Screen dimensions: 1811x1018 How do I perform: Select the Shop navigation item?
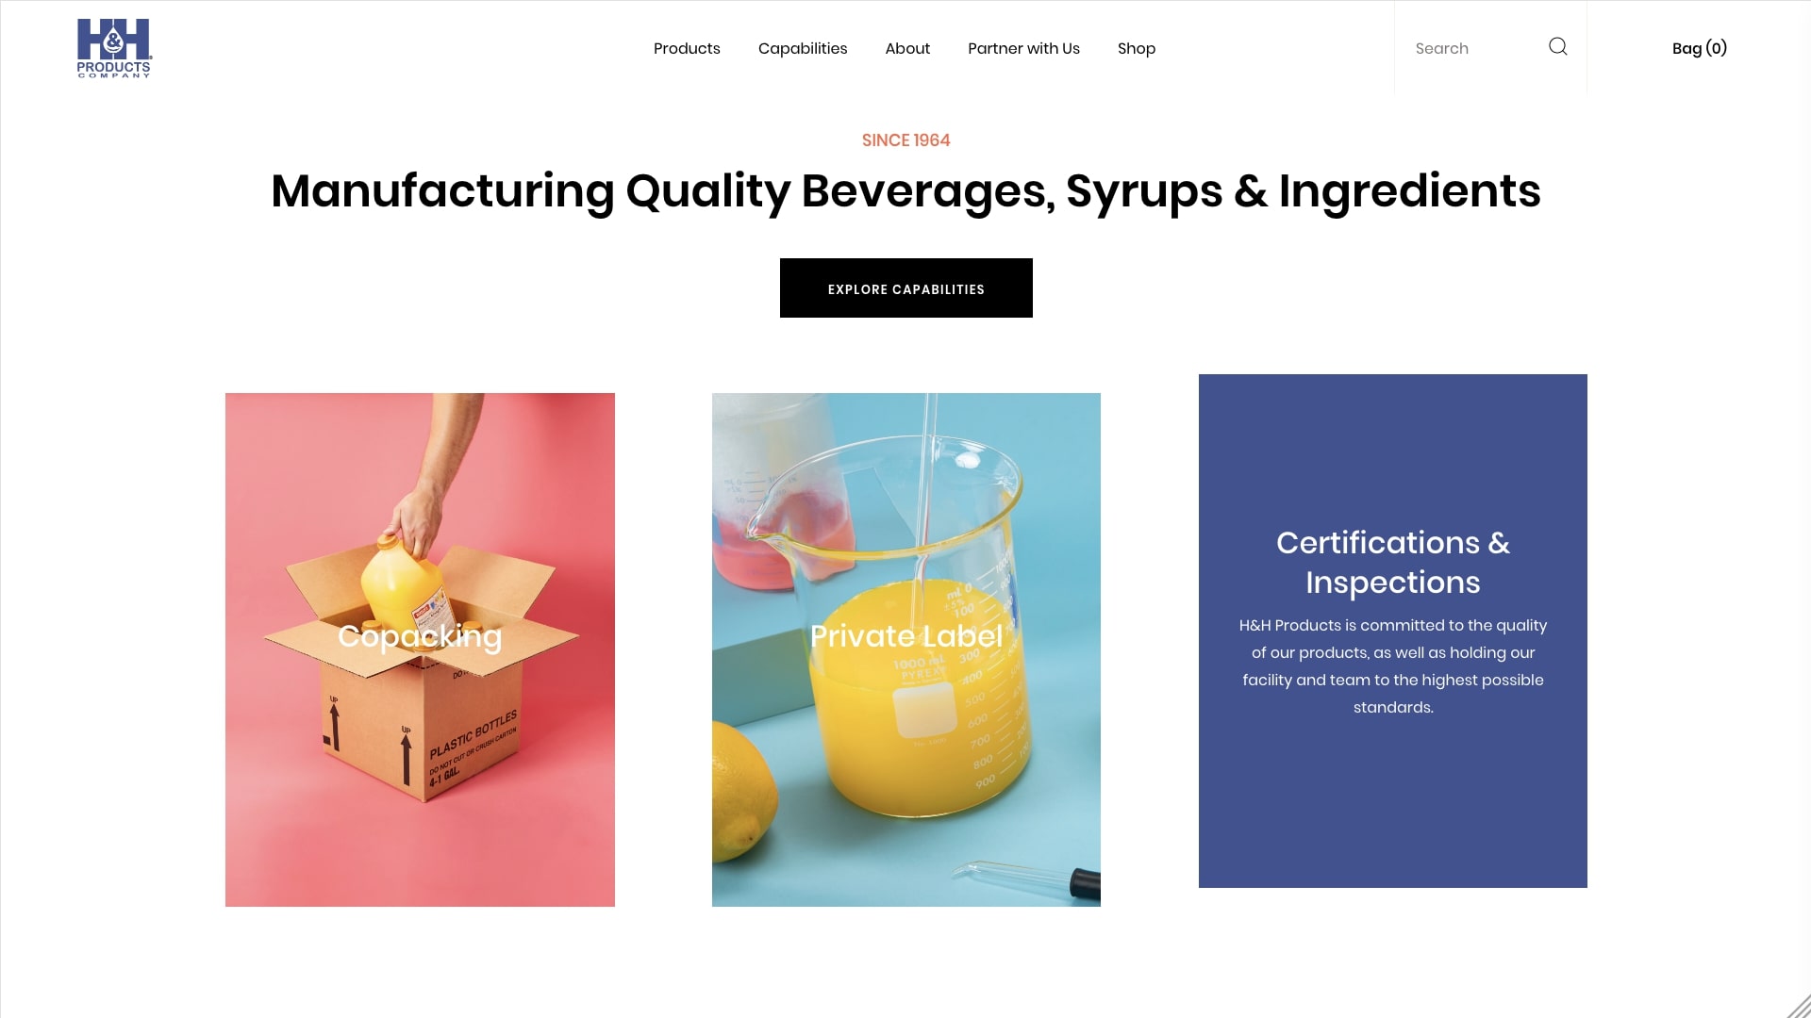tap(1137, 48)
